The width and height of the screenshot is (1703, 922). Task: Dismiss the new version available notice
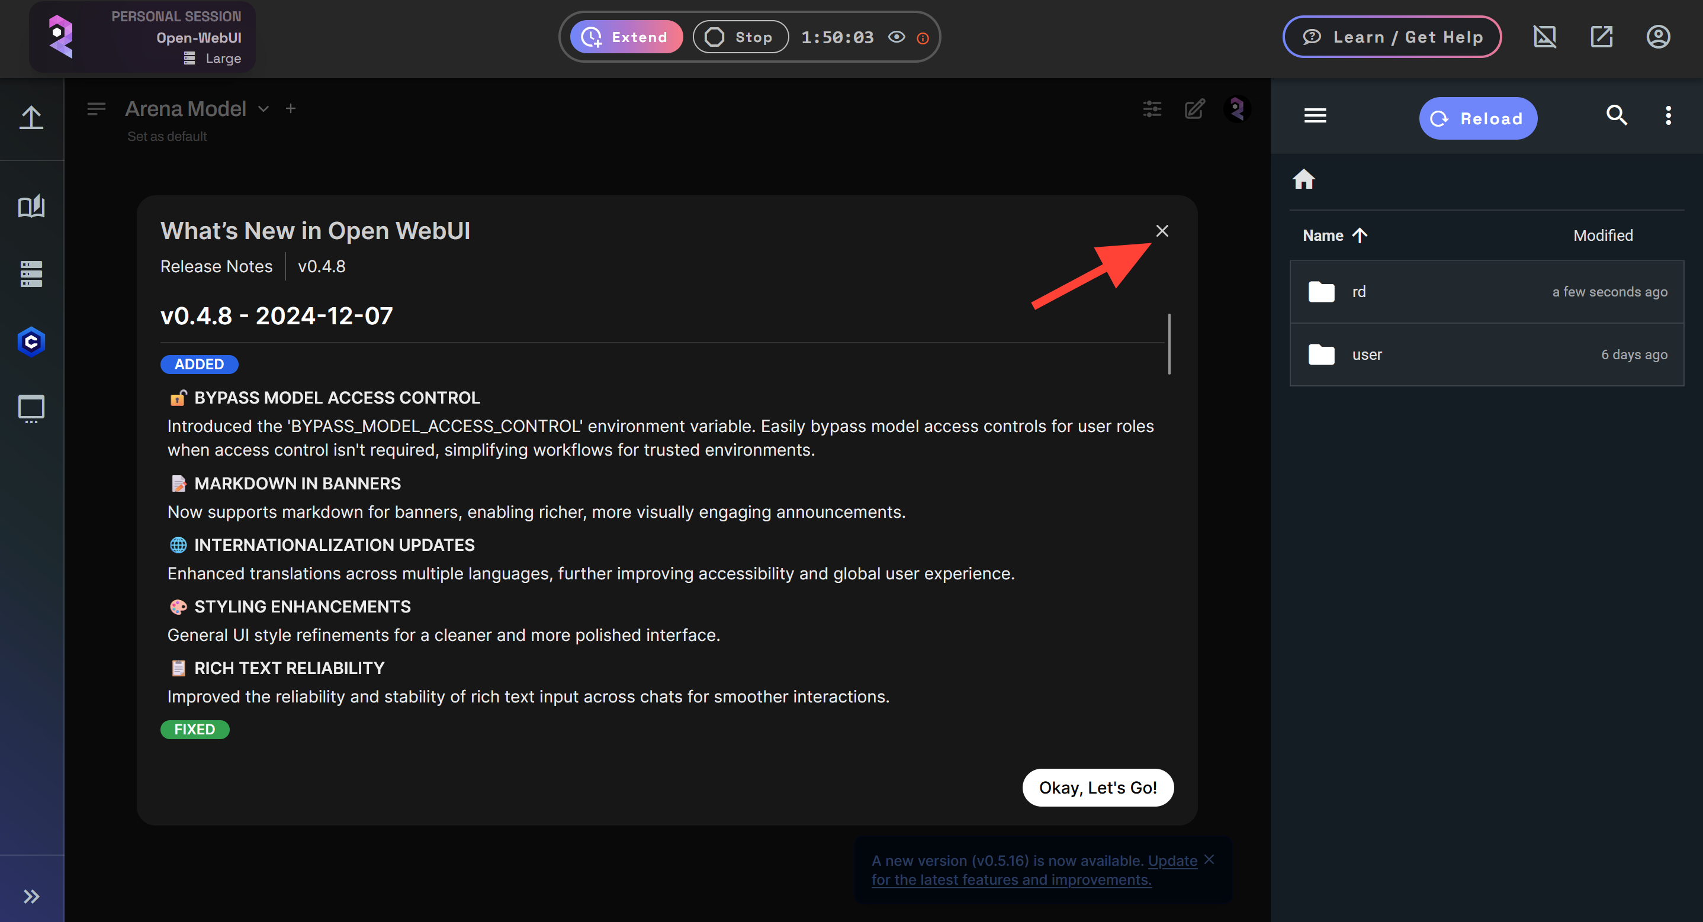pos(1209,859)
